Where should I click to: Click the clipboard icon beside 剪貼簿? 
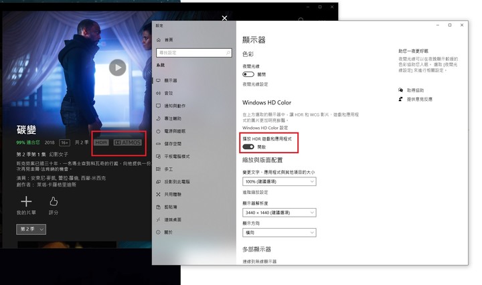tap(158, 207)
